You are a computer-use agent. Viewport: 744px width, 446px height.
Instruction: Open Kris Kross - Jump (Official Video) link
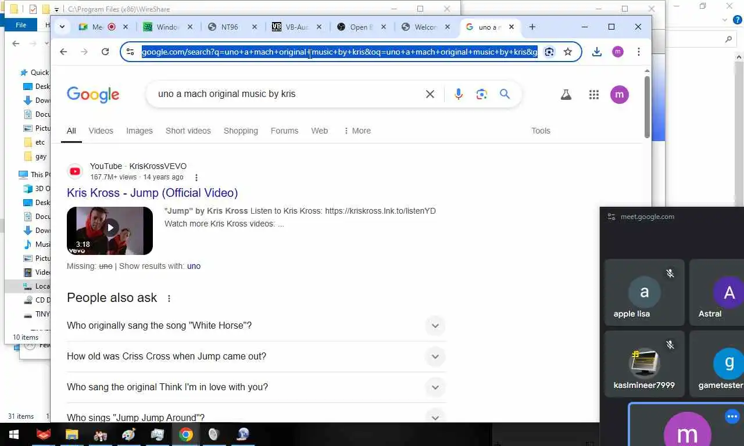tap(152, 193)
